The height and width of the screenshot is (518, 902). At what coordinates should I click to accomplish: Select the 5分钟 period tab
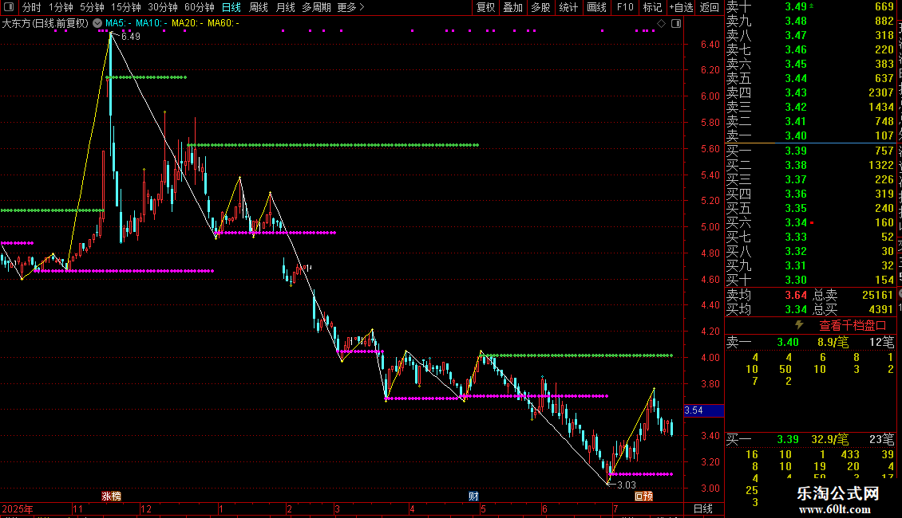(92, 7)
